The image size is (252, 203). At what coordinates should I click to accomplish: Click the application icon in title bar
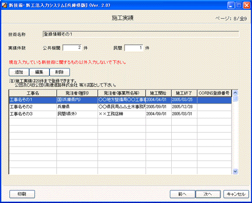(x=5, y=5)
